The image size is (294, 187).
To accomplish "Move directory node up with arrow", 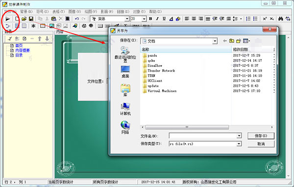I will point(40,39).
